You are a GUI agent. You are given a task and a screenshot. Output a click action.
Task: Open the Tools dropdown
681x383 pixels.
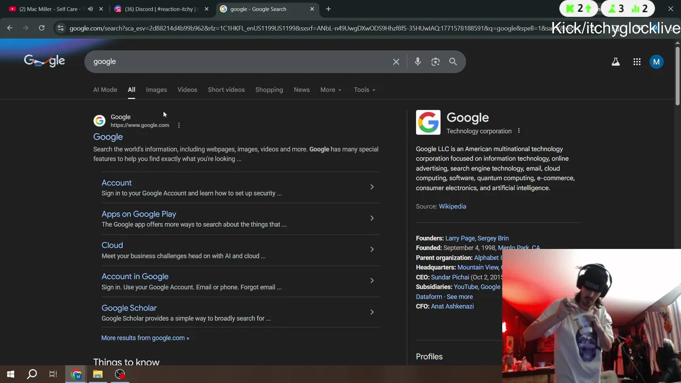point(364,90)
